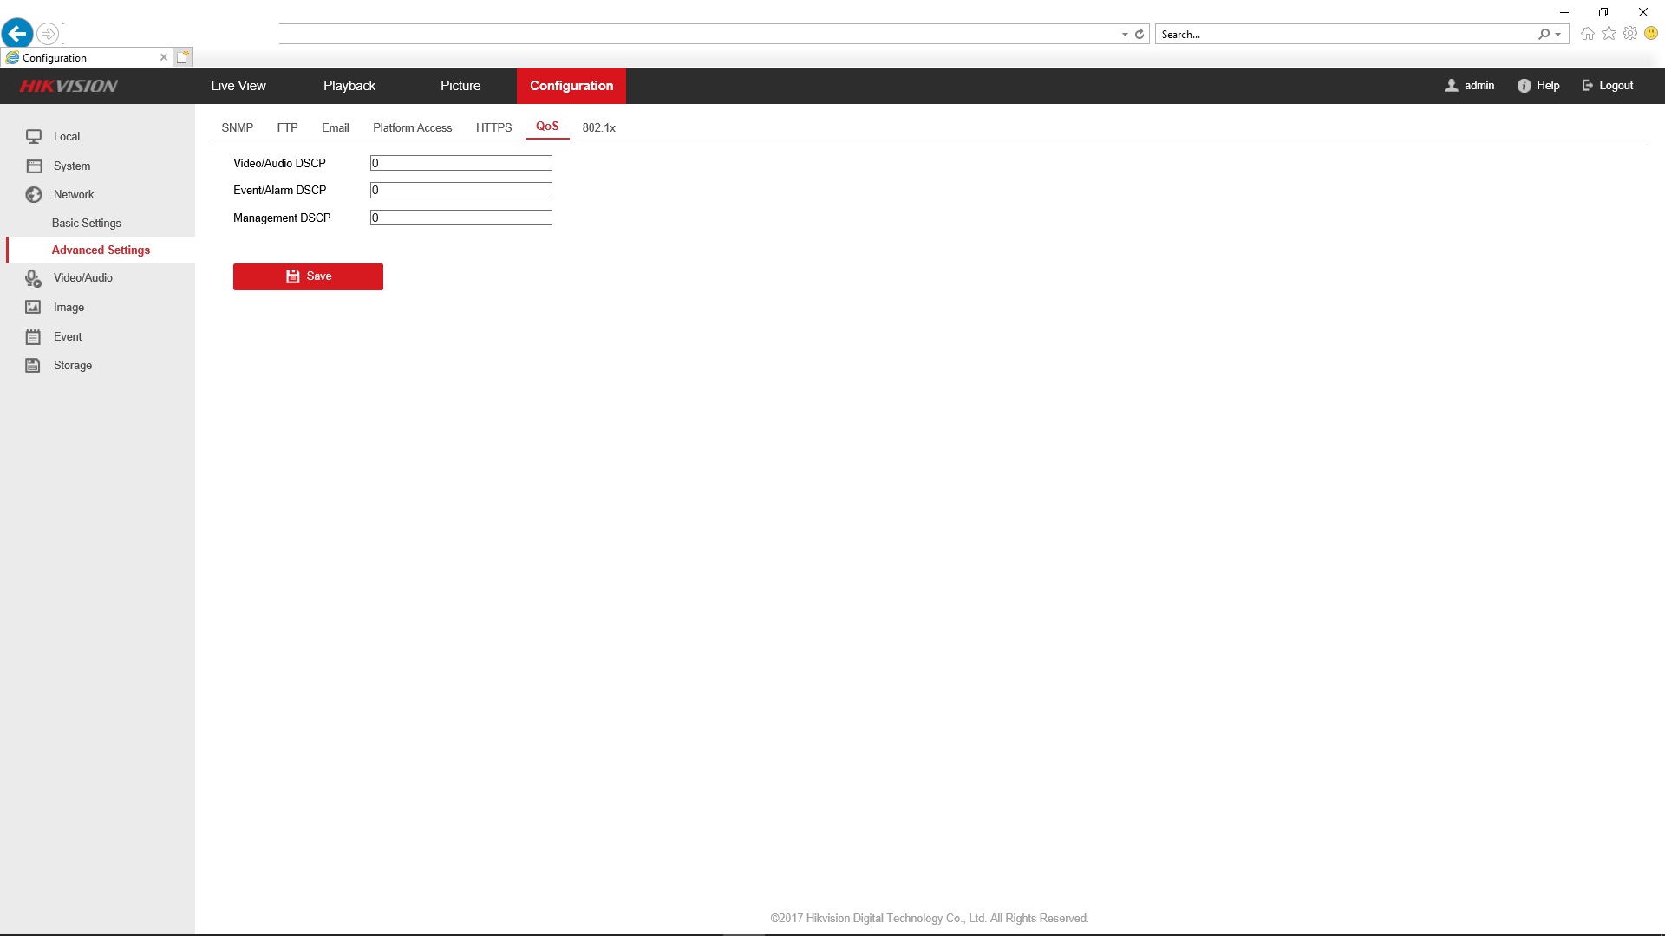Click the Local monitor icon in sidebar
The width and height of the screenshot is (1665, 936).
pos(34,136)
